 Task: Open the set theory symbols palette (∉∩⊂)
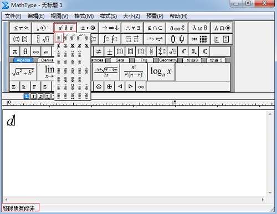tap(155, 28)
